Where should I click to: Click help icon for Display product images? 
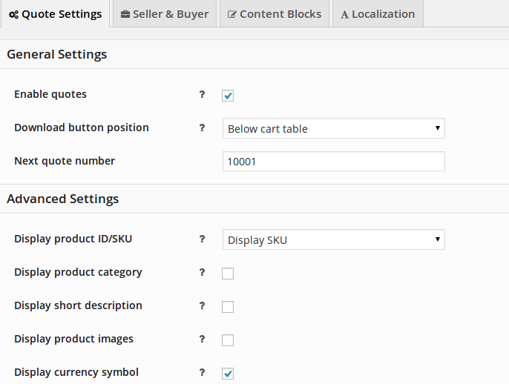(x=202, y=339)
